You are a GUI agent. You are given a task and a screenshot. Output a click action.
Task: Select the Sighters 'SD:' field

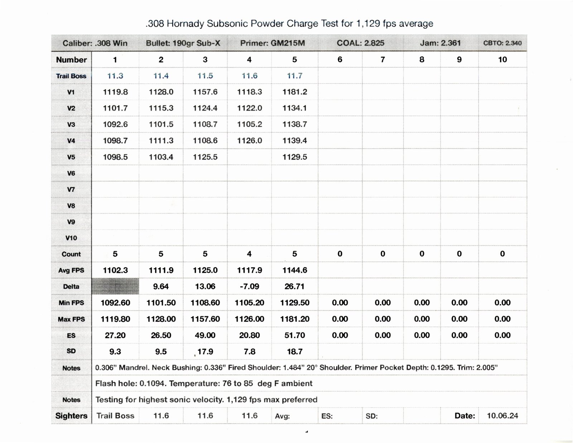[372, 416]
